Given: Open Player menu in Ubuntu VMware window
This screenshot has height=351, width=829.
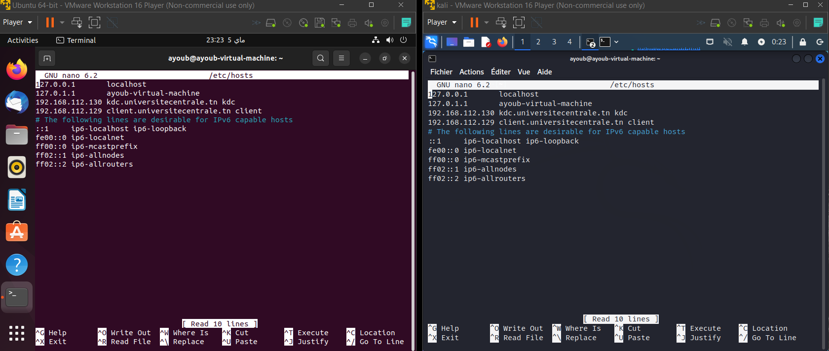Looking at the screenshot, I should 17,22.
